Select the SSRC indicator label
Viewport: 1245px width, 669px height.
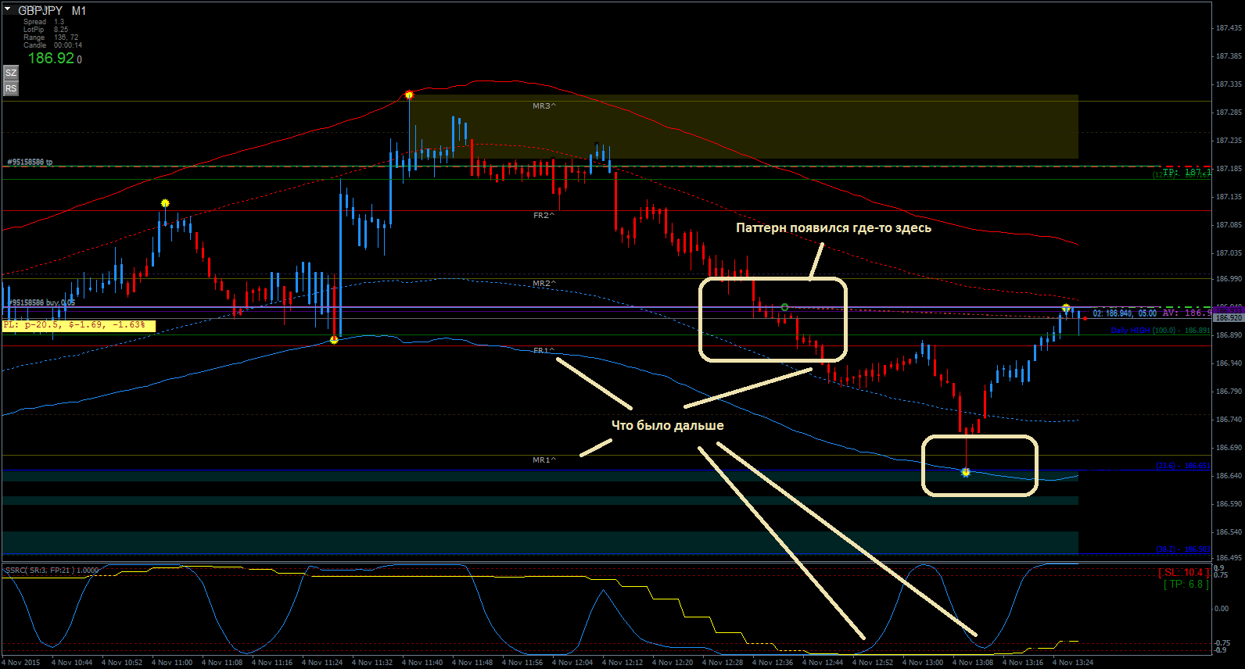(x=52, y=571)
